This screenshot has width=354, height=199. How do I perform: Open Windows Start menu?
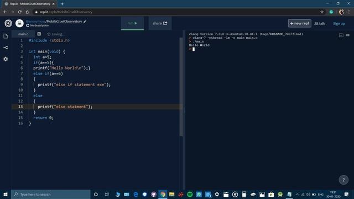[6, 194]
